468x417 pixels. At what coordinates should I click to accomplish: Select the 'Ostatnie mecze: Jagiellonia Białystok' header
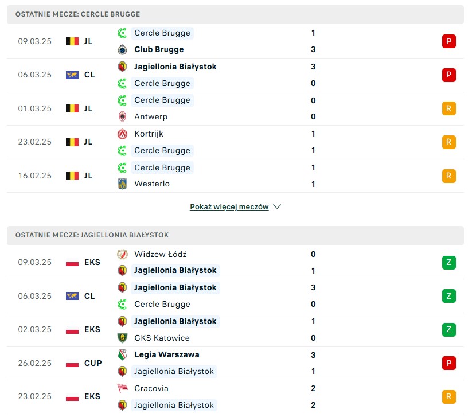point(92,235)
